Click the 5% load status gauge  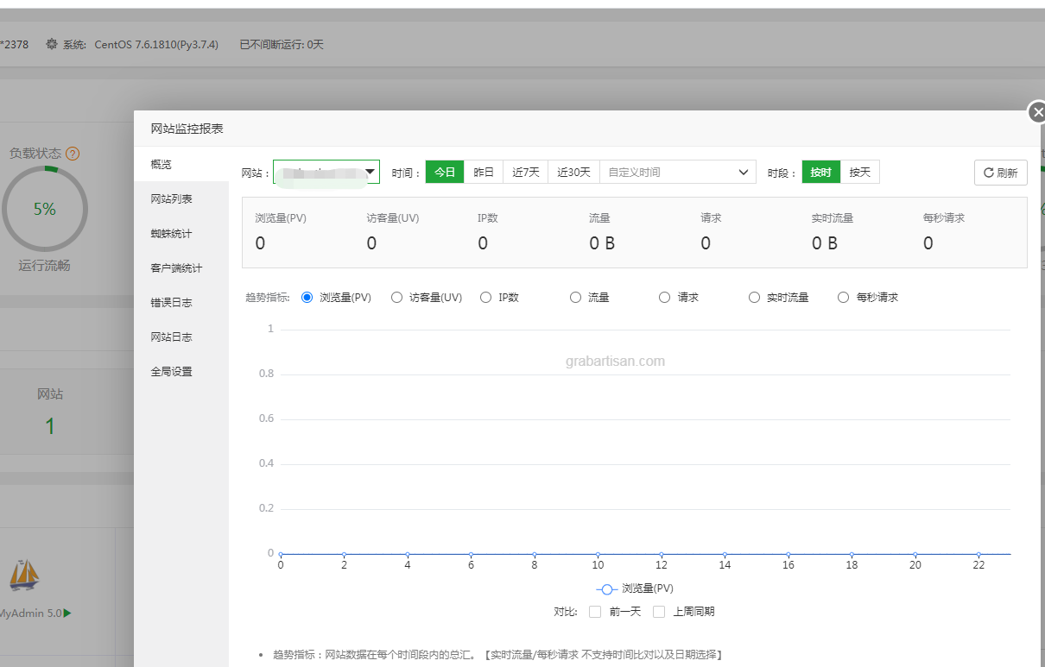pos(45,209)
